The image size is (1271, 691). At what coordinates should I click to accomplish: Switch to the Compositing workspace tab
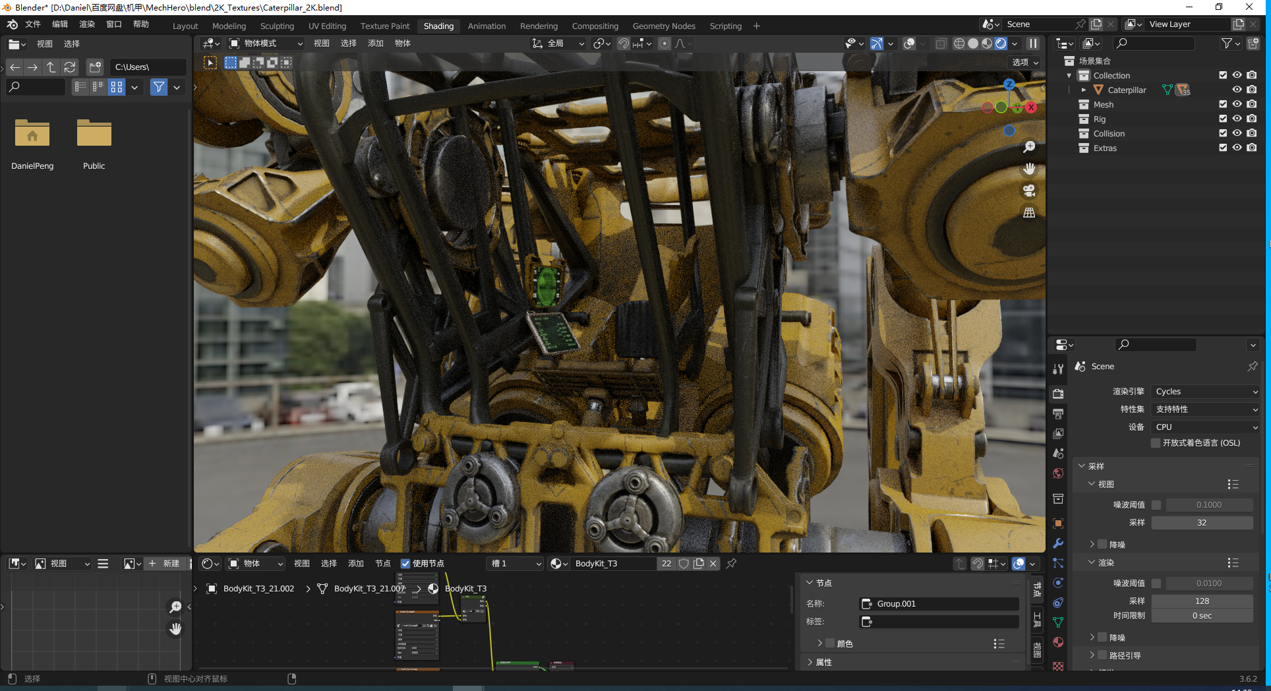tap(595, 26)
